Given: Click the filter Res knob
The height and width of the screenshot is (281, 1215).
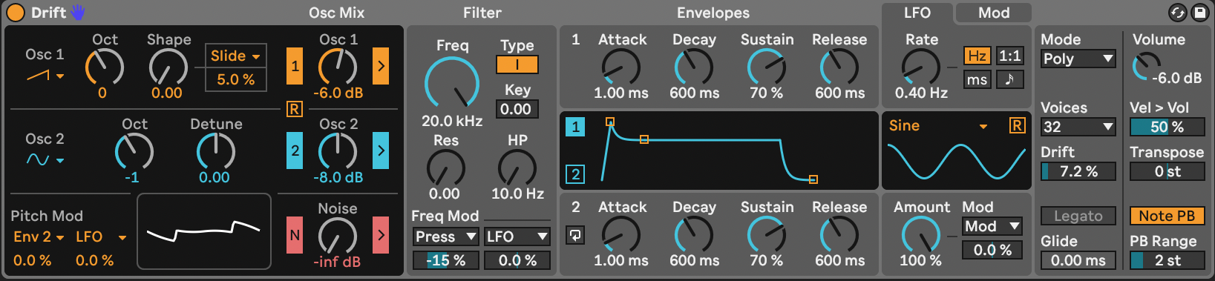Looking at the screenshot, I should click(x=445, y=168).
